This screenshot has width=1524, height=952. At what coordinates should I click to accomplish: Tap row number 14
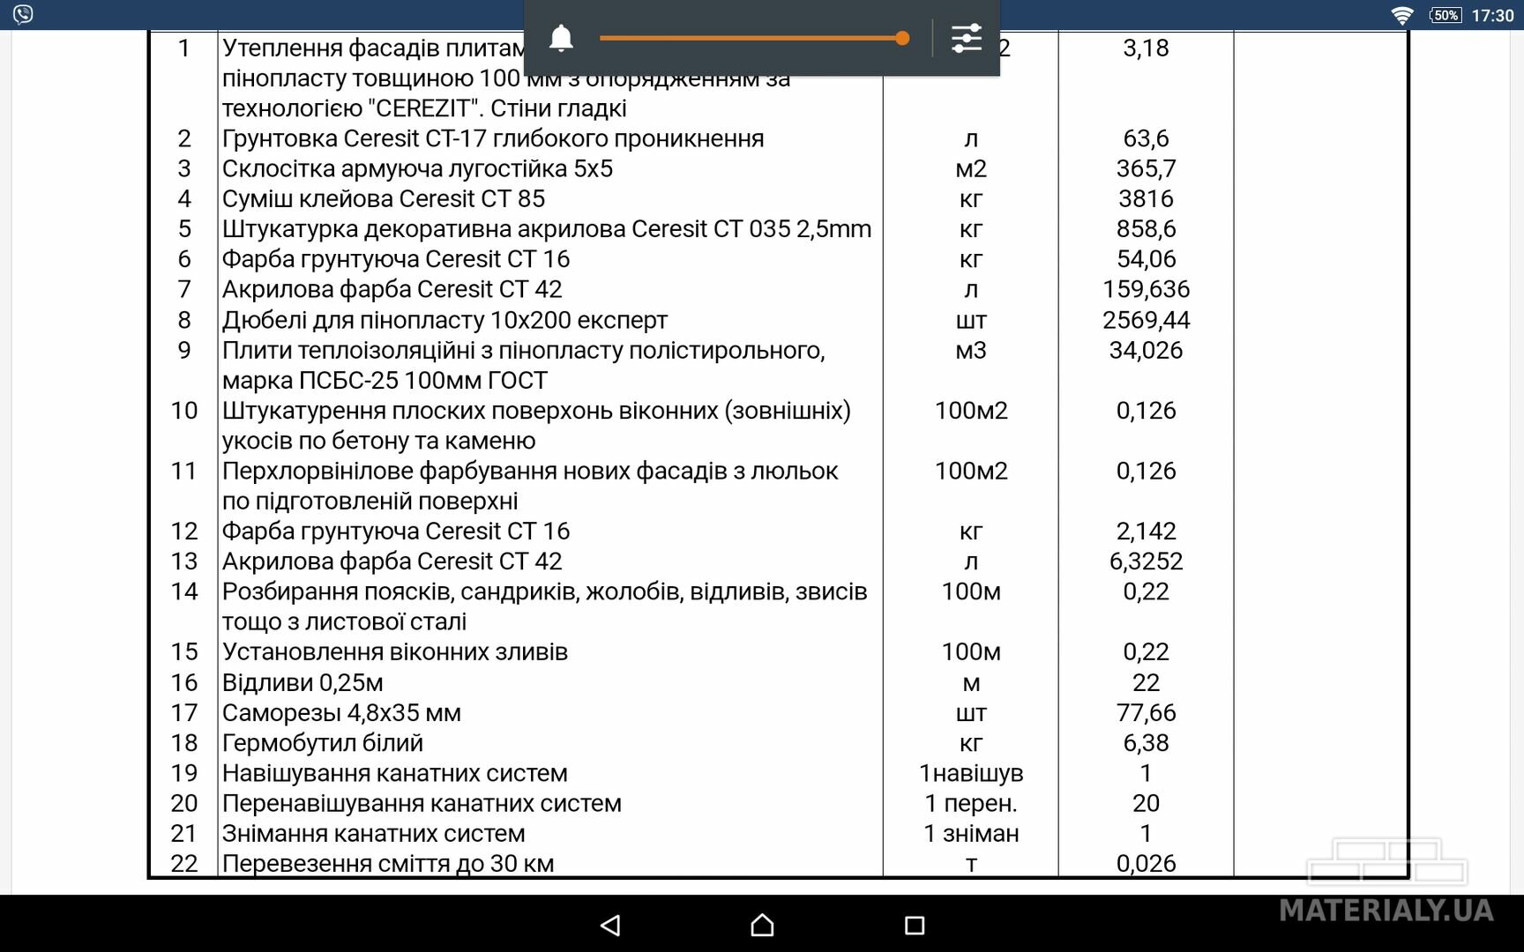(184, 591)
